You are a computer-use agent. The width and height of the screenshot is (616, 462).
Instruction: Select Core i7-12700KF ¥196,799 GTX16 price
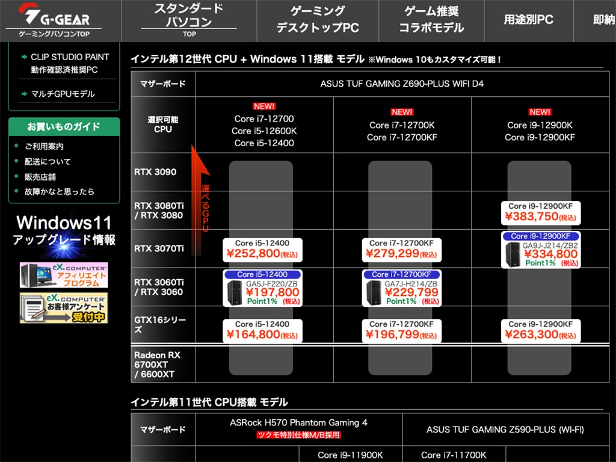[401, 331]
